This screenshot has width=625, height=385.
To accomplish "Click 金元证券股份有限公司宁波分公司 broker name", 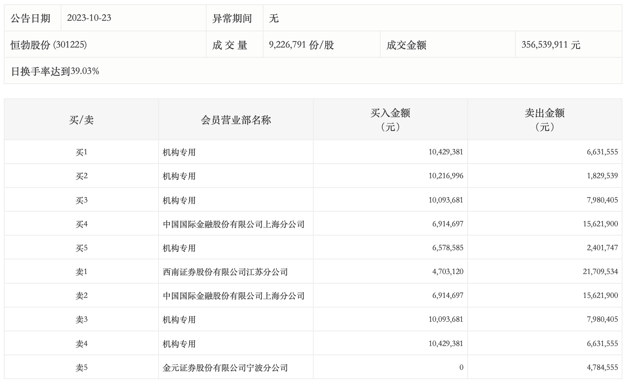I will pos(225,368).
